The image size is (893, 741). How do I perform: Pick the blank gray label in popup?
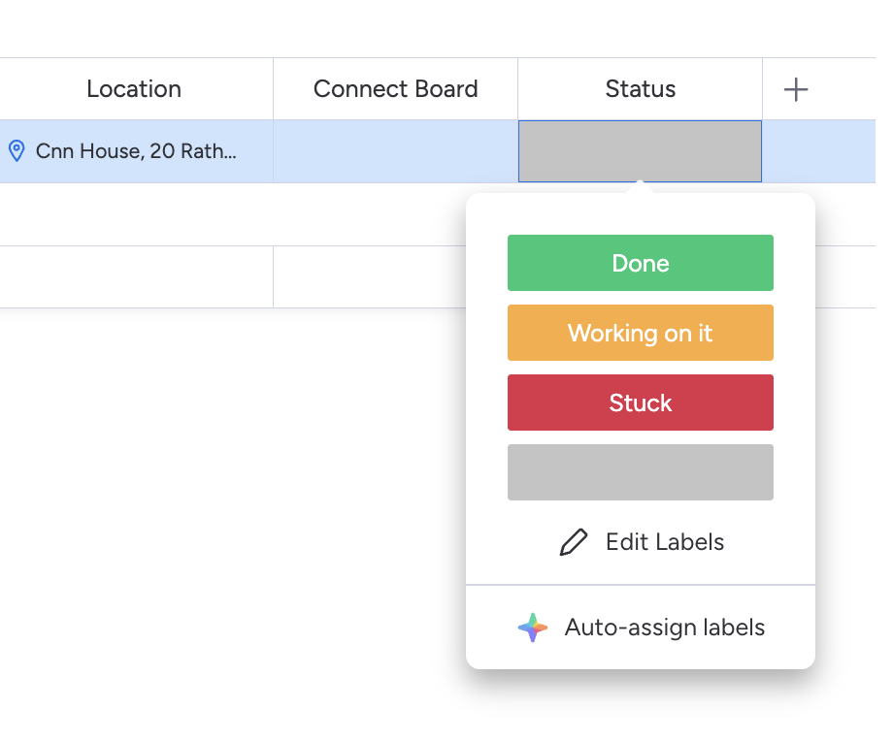640,472
